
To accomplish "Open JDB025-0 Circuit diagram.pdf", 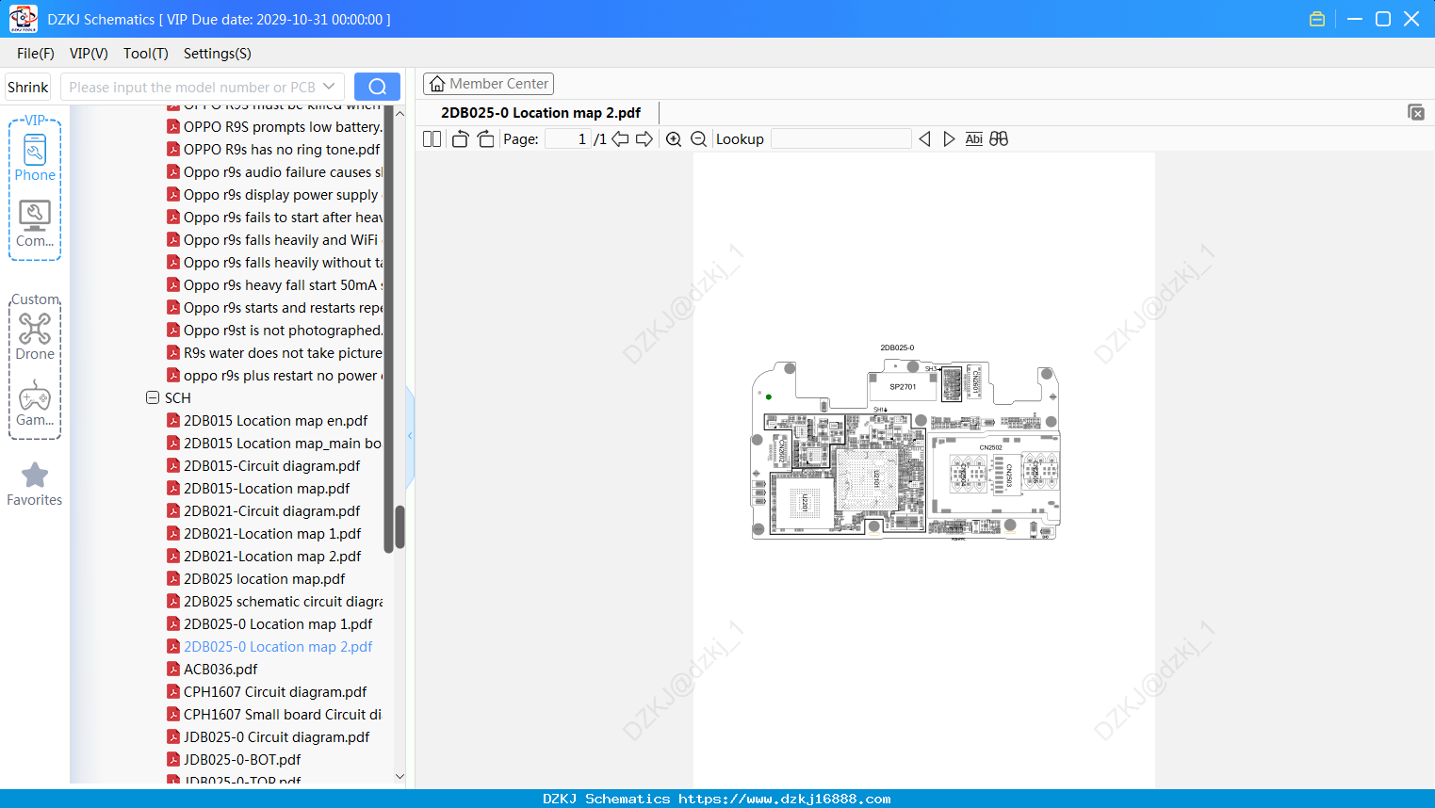I will 276,736.
